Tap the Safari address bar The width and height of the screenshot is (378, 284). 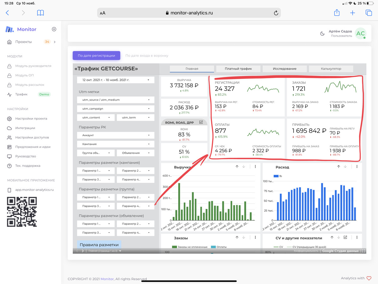(189, 13)
